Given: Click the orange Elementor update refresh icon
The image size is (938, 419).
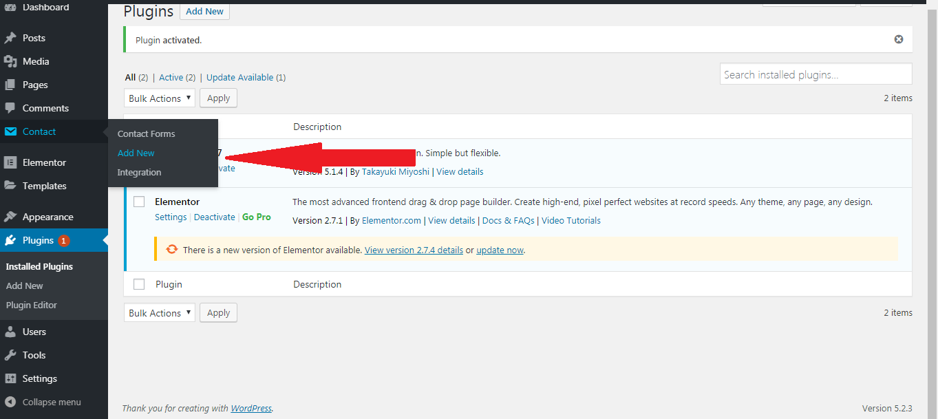Looking at the screenshot, I should 172,249.
